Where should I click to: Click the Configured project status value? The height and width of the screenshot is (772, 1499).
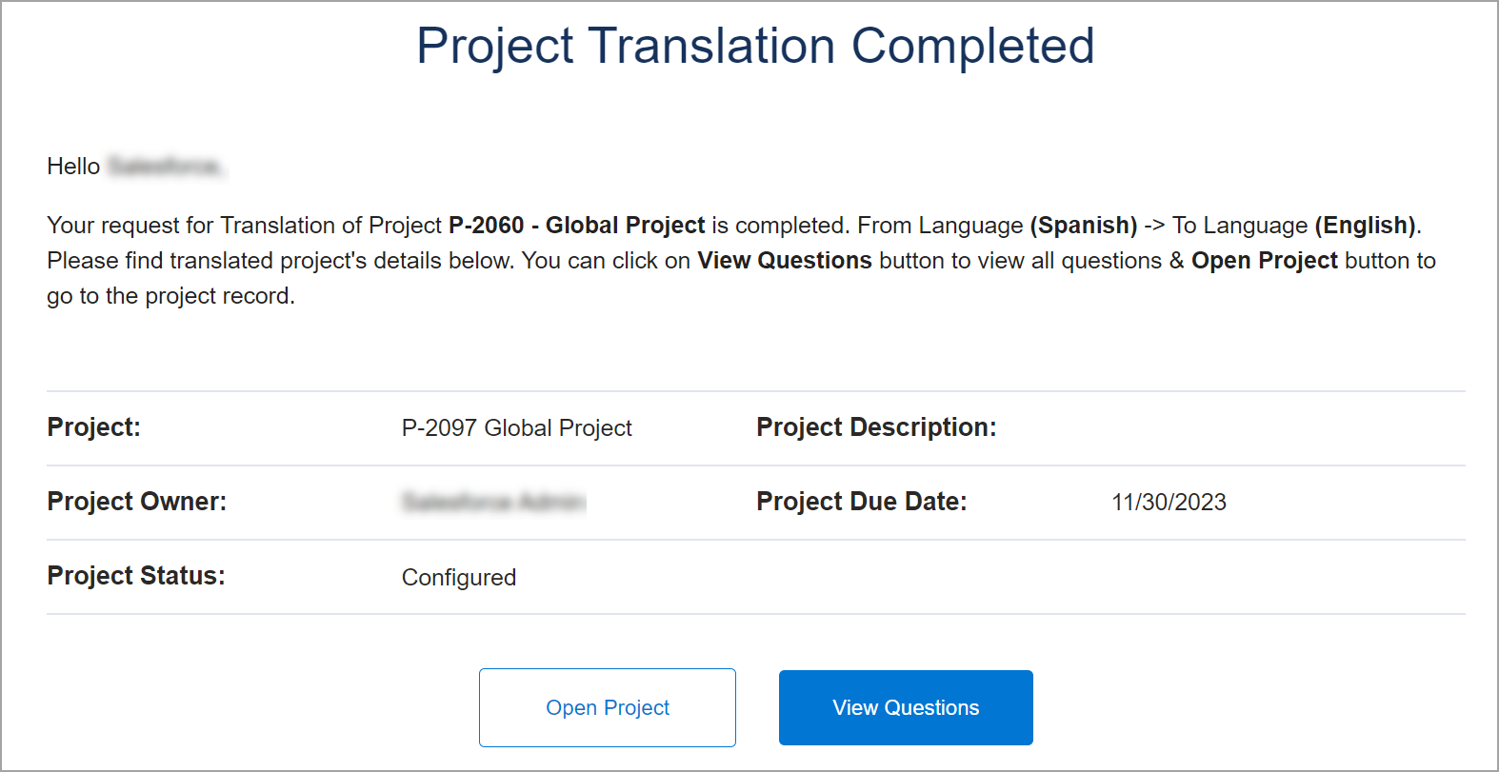point(459,578)
